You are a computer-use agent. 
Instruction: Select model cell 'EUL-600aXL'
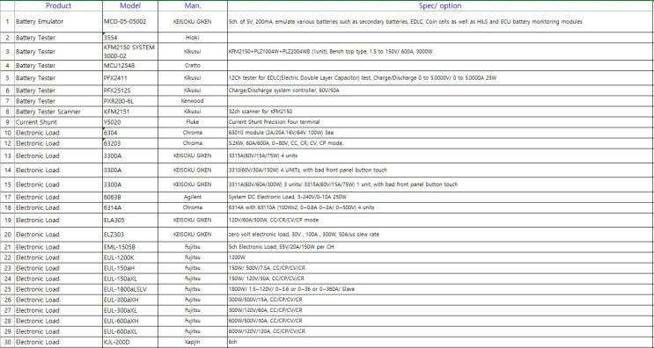pyautogui.click(x=130, y=332)
